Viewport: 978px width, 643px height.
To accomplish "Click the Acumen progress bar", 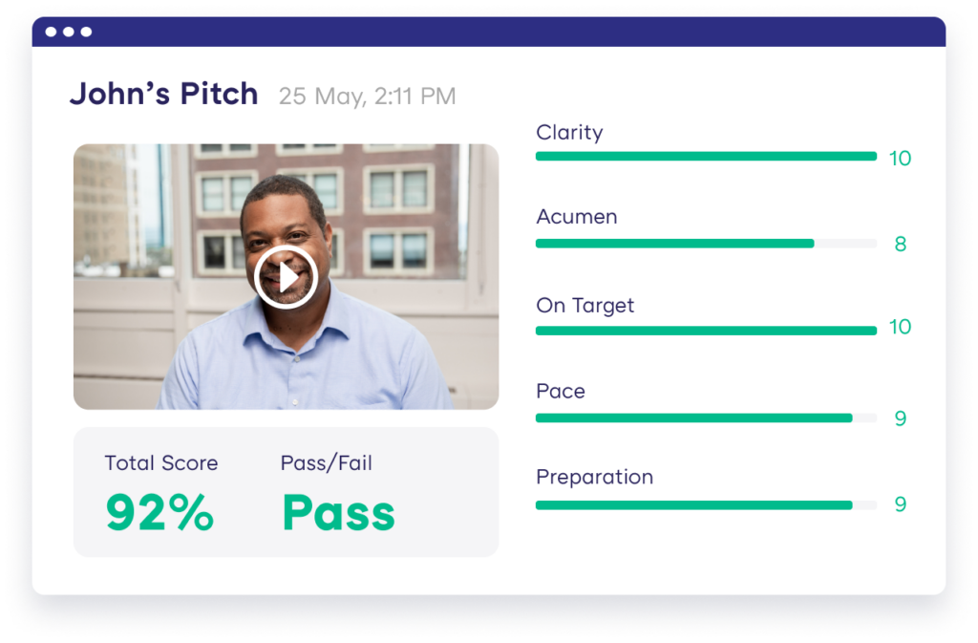I will [706, 243].
